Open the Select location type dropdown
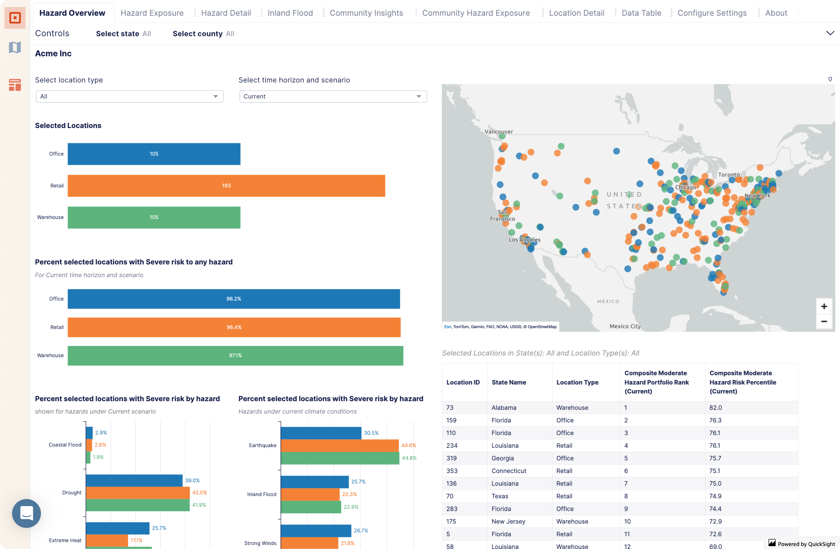Viewport: 840px width, 549px height. point(128,96)
